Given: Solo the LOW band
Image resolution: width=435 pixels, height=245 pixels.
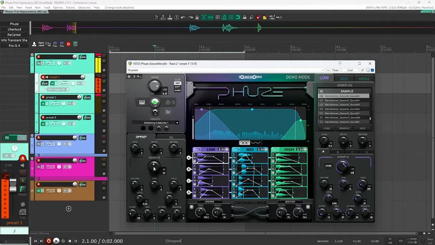Looking at the screenshot, I should click(219, 149).
